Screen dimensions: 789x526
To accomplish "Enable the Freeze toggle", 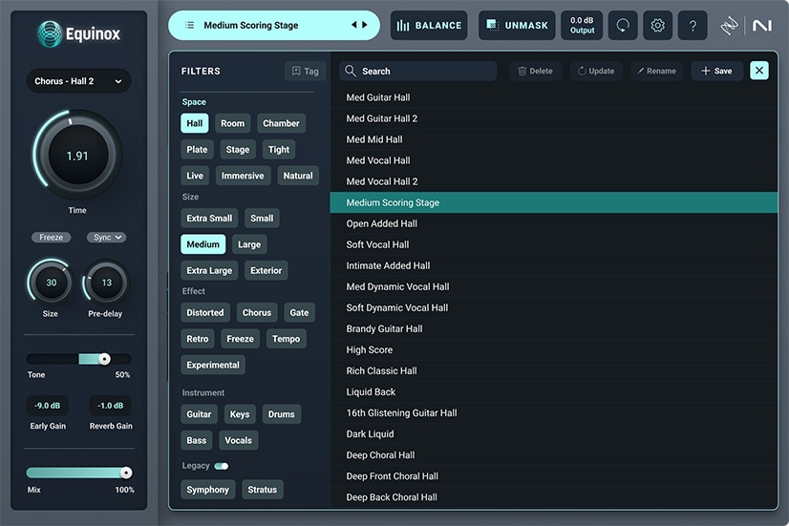I will [x=51, y=238].
